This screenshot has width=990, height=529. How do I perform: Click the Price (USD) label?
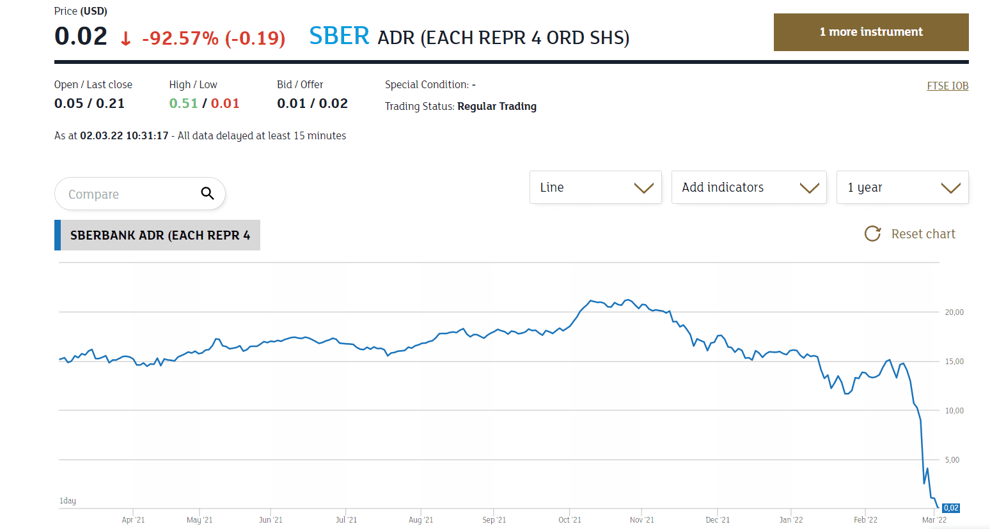81,11
